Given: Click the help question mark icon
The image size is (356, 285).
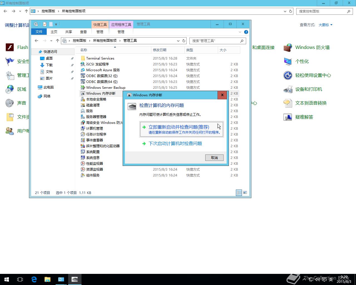Looking at the screenshot, I should [x=246, y=32].
